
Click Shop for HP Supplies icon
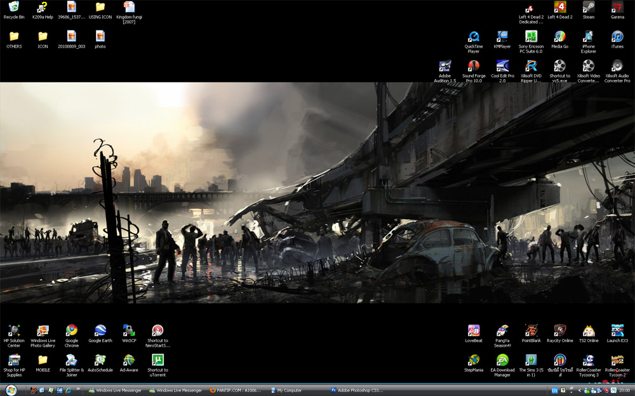pos(14,366)
